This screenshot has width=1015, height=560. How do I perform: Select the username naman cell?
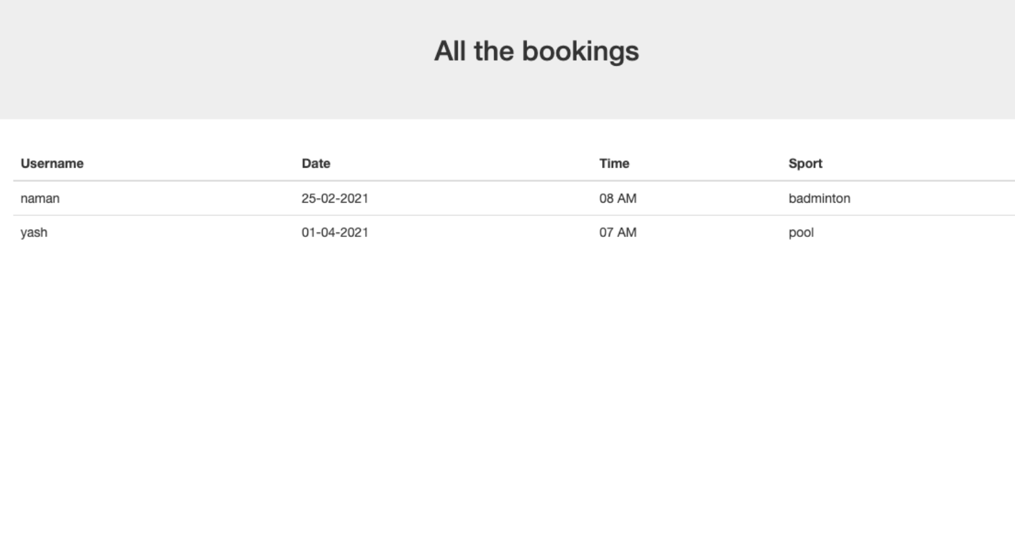[x=40, y=199]
